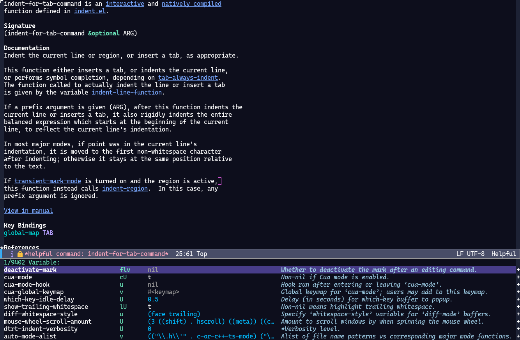Image resolution: width=520 pixels, height=340 pixels.
Task: Click the fold arrow beside the References heading
Action: [x=2, y=247]
